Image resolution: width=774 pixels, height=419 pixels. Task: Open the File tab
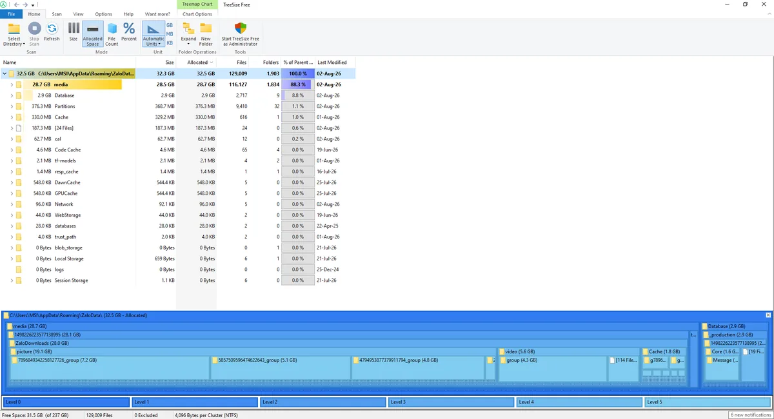12,14
